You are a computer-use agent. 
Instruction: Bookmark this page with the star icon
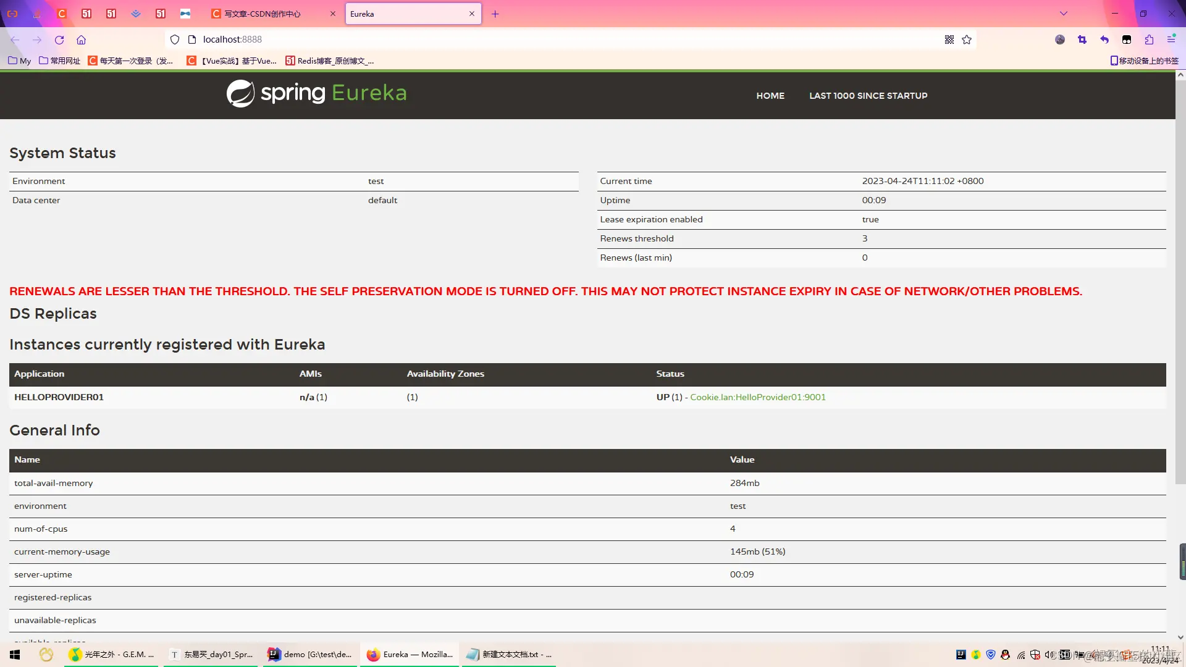pos(967,40)
